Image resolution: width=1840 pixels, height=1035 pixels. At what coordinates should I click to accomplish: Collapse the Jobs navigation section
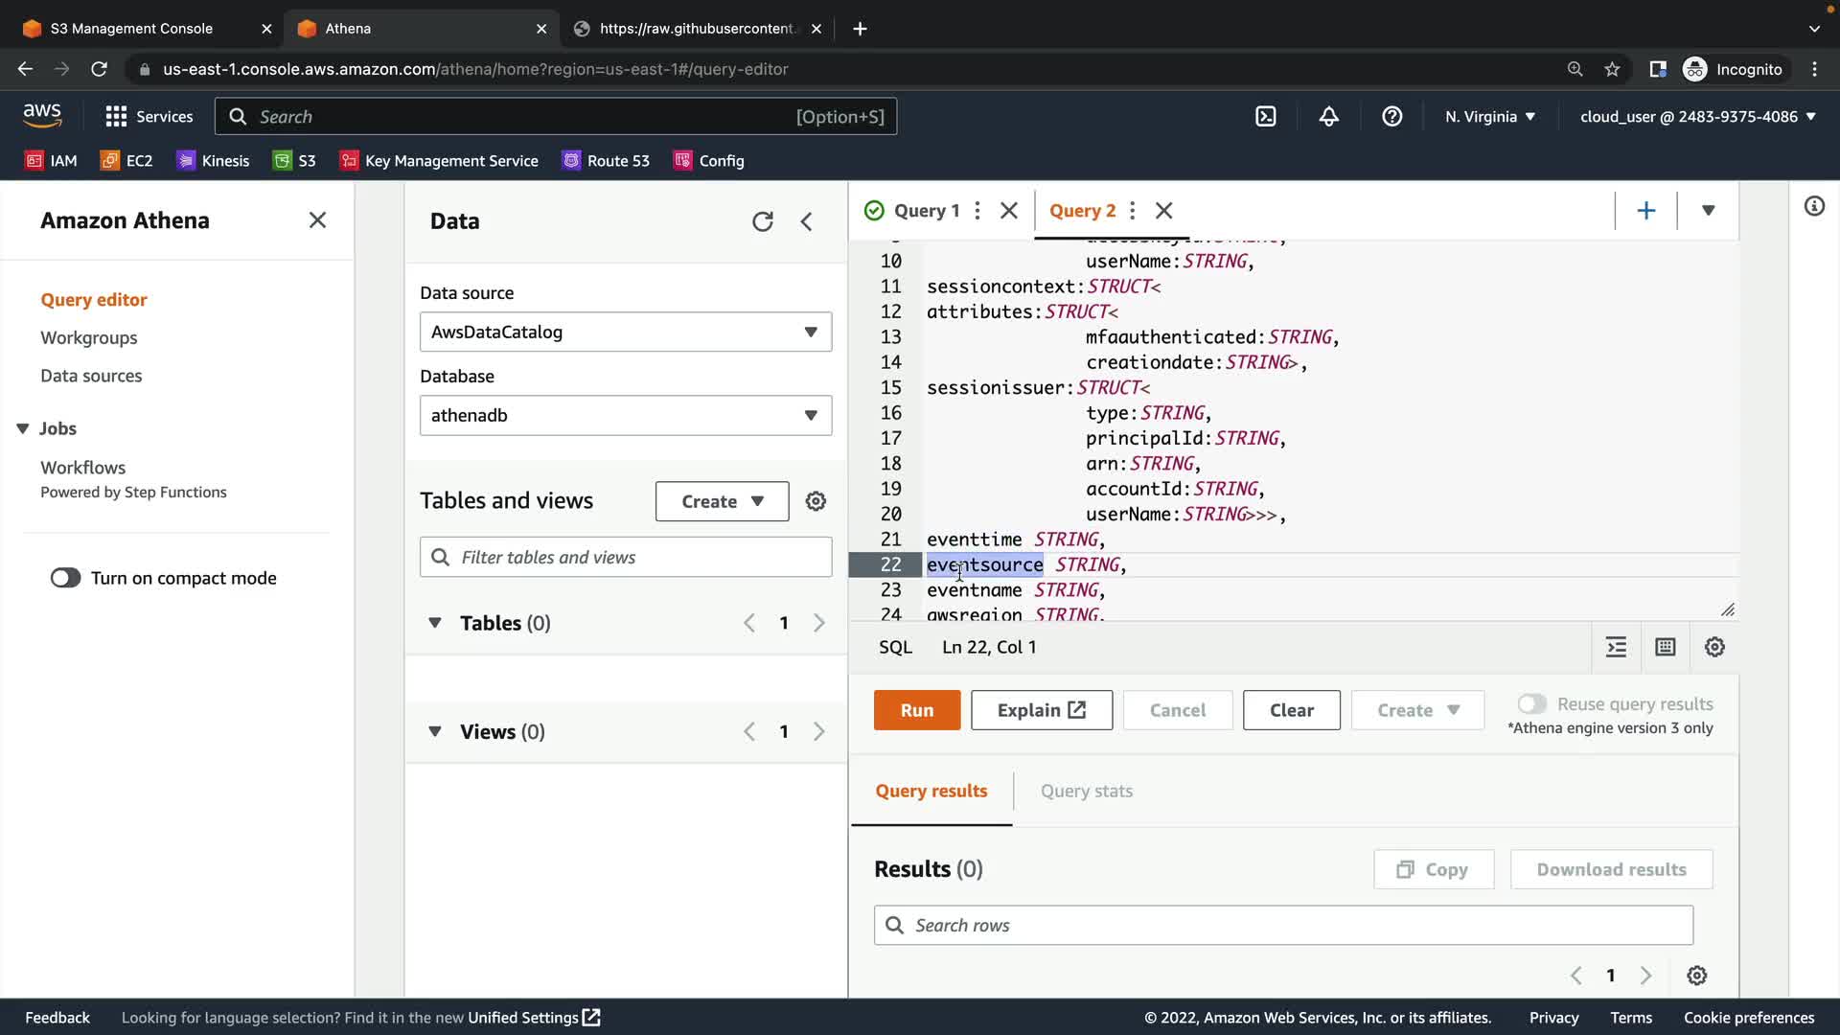23,428
